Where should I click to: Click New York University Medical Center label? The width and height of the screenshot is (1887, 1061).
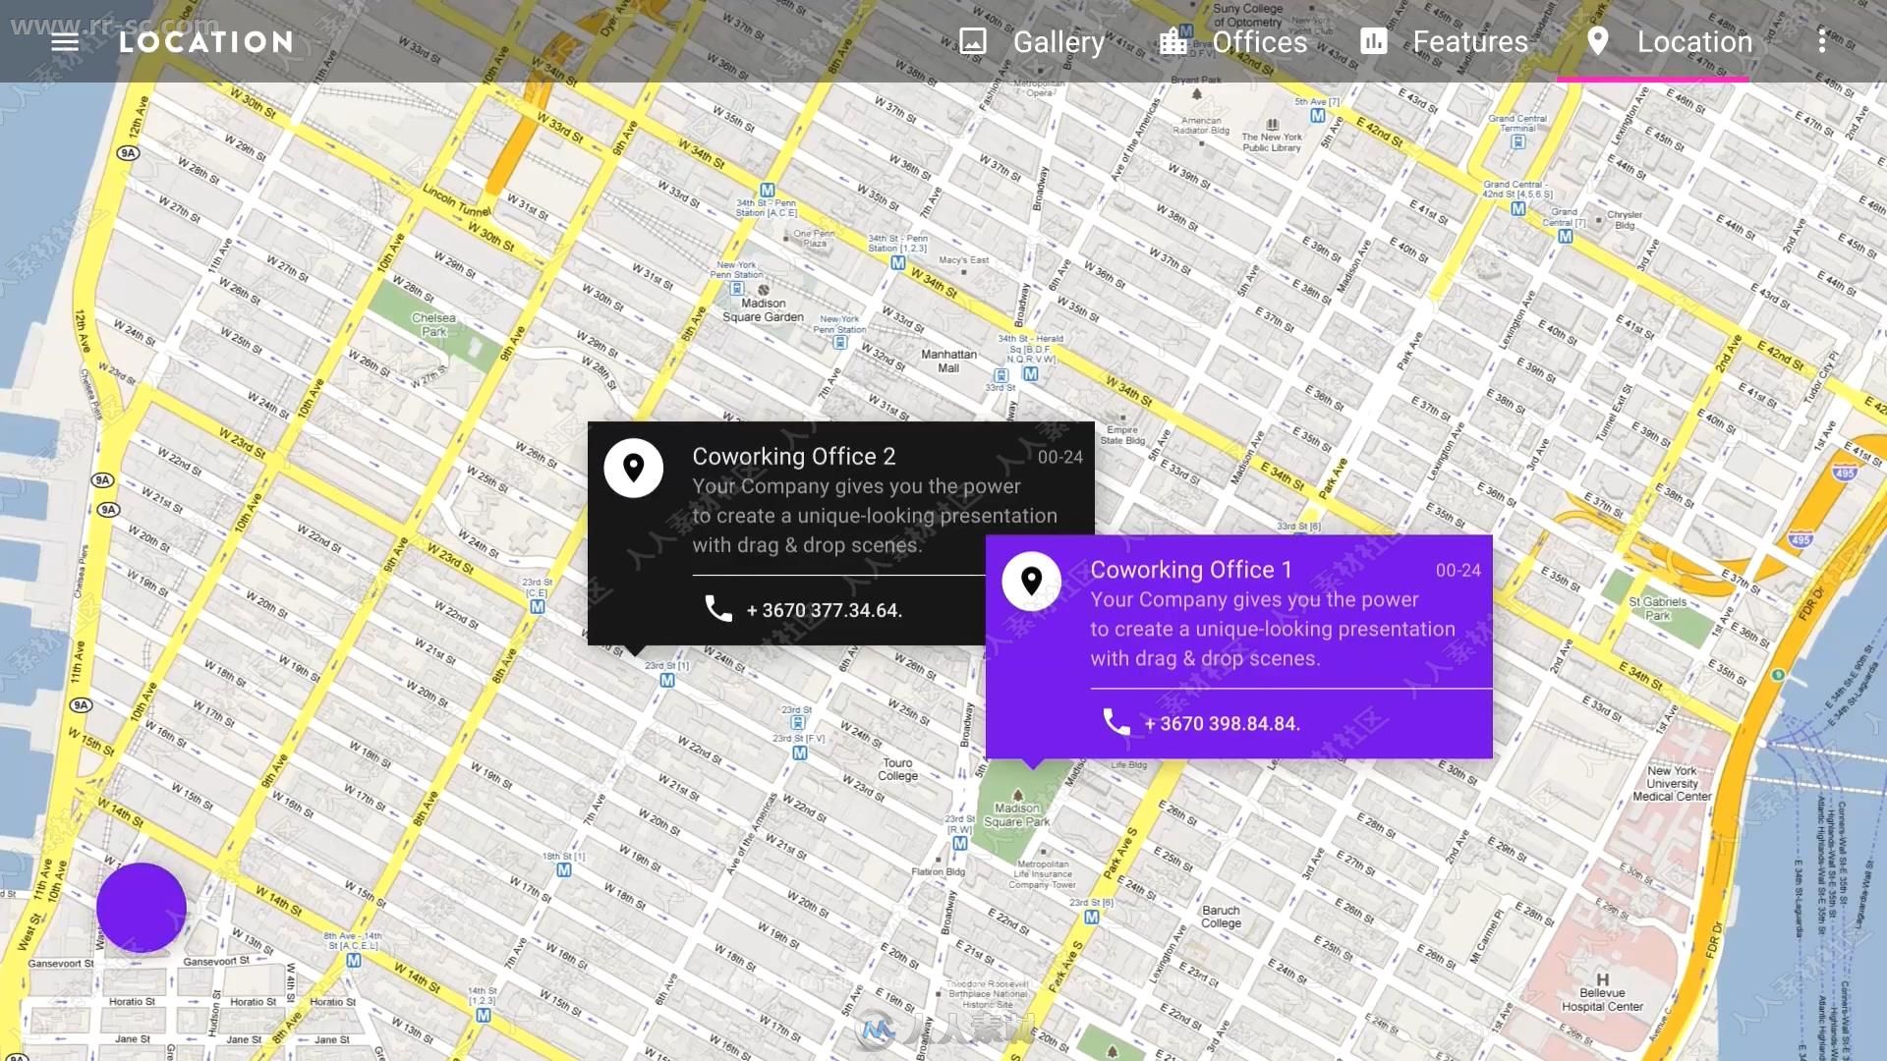pyautogui.click(x=1673, y=783)
